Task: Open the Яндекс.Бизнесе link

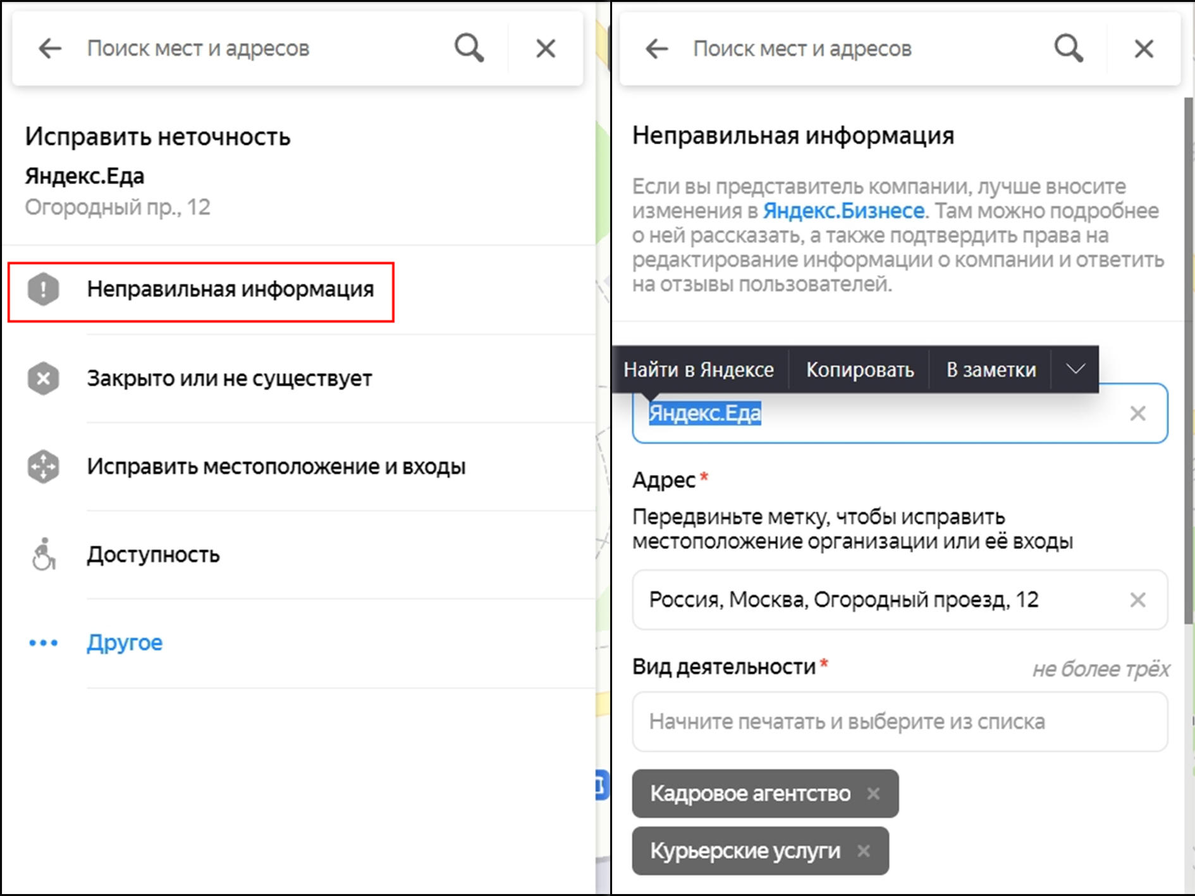Action: [843, 211]
